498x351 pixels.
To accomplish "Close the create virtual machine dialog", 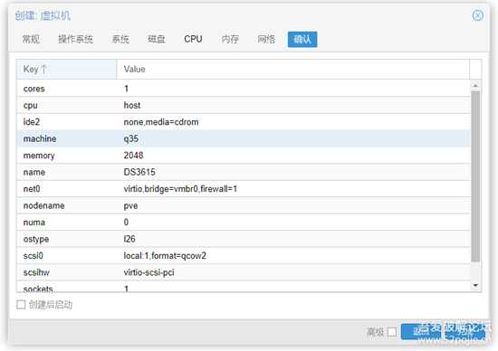I will (x=478, y=15).
